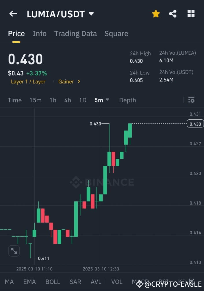Open the 5m timeframe dropdown
This screenshot has height=291, width=204.
coord(101,100)
